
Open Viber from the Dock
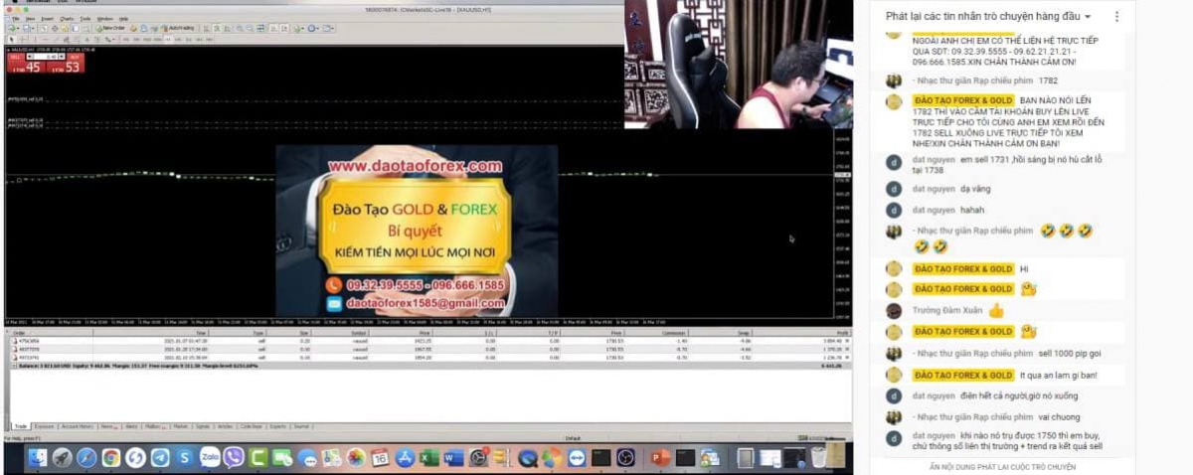tap(234, 458)
